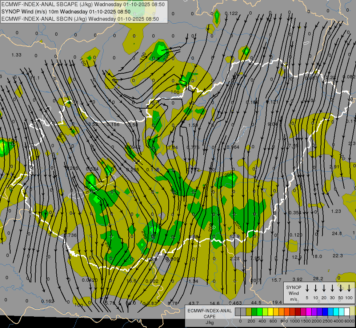
Task: Click the 1500 tick label in CAPE legend
Action: click(305, 321)
